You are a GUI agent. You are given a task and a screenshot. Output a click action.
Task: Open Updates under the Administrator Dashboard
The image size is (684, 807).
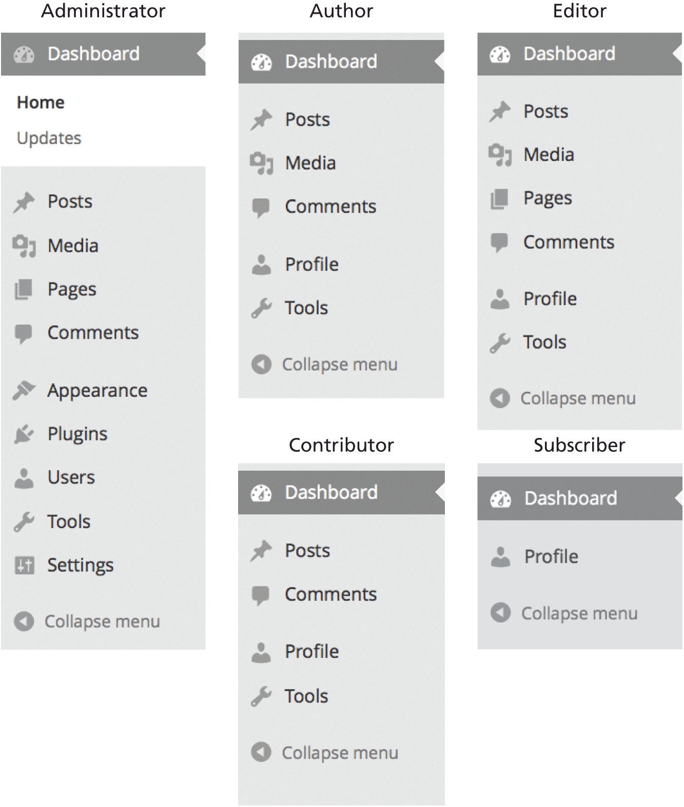49,138
